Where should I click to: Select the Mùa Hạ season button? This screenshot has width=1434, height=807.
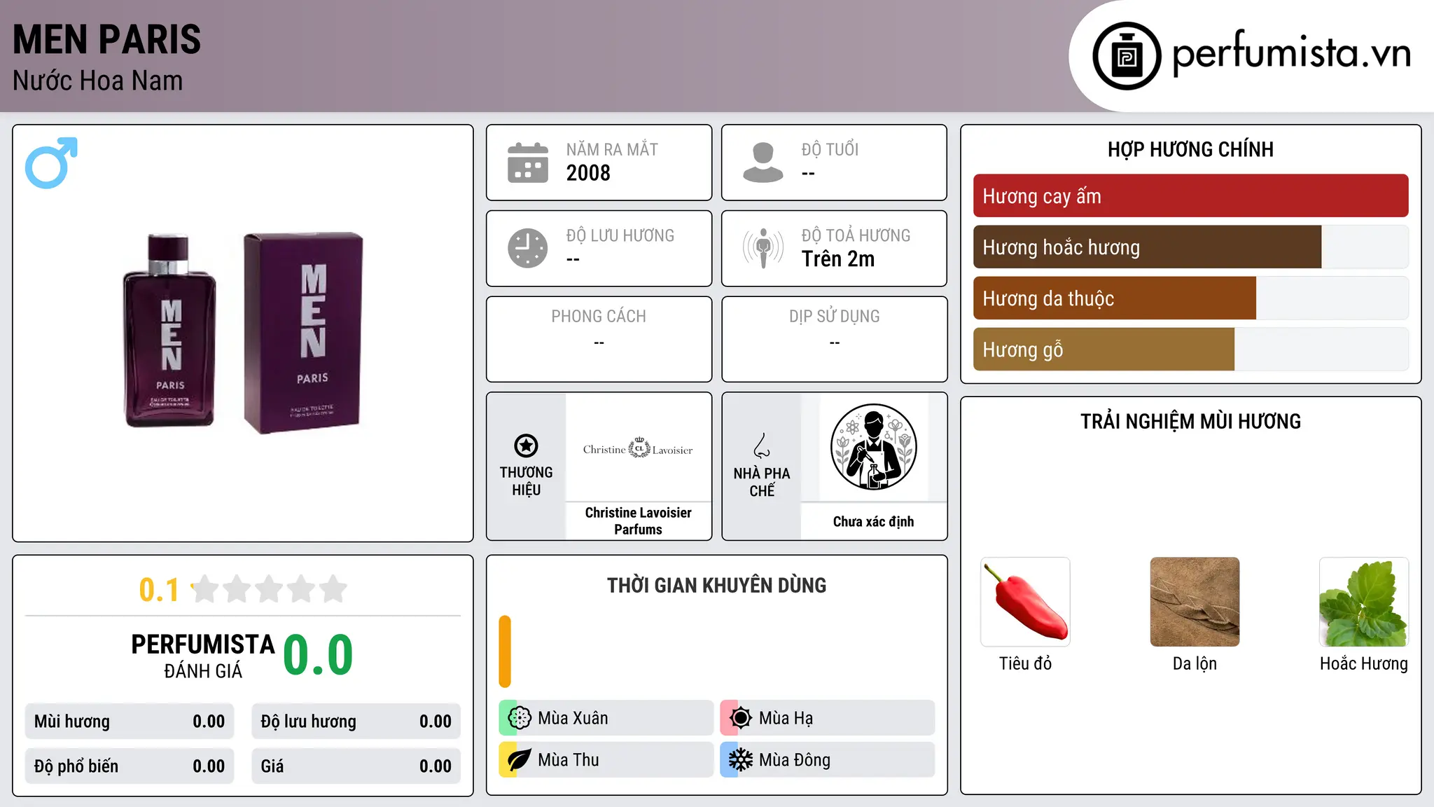pyautogui.click(x=828, y=718)
